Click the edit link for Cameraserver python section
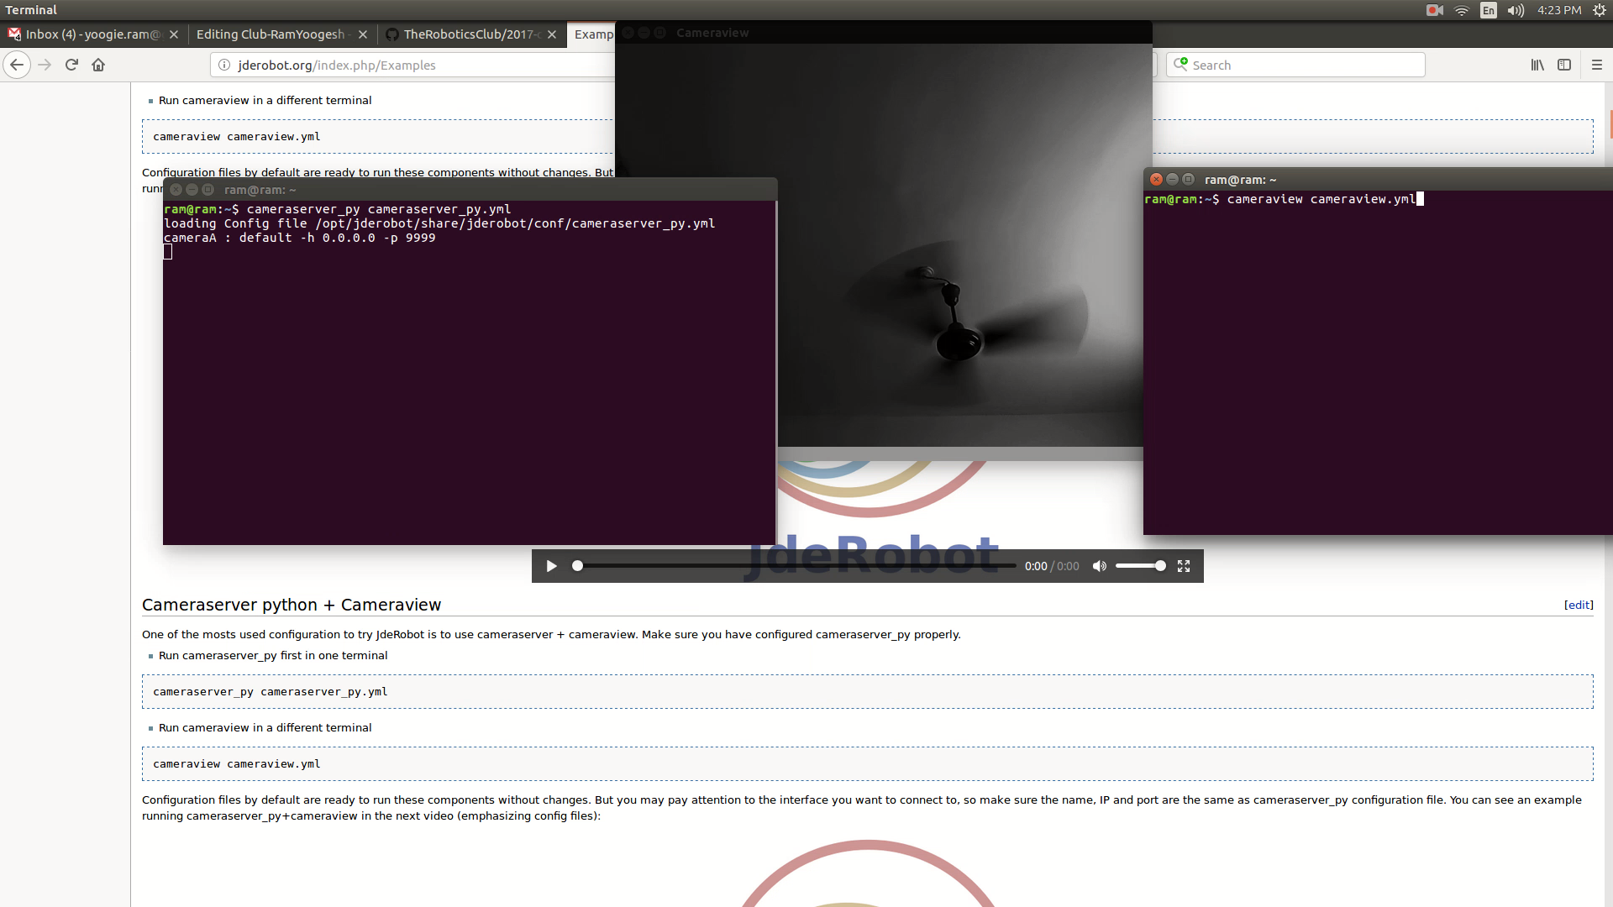The width and height of the screenshot is (1613, 907). [x=1579, y=605]
